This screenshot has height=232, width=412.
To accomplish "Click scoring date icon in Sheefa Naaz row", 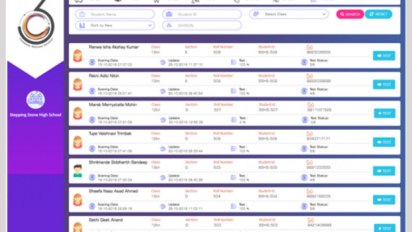I will [x=92, y=207].
